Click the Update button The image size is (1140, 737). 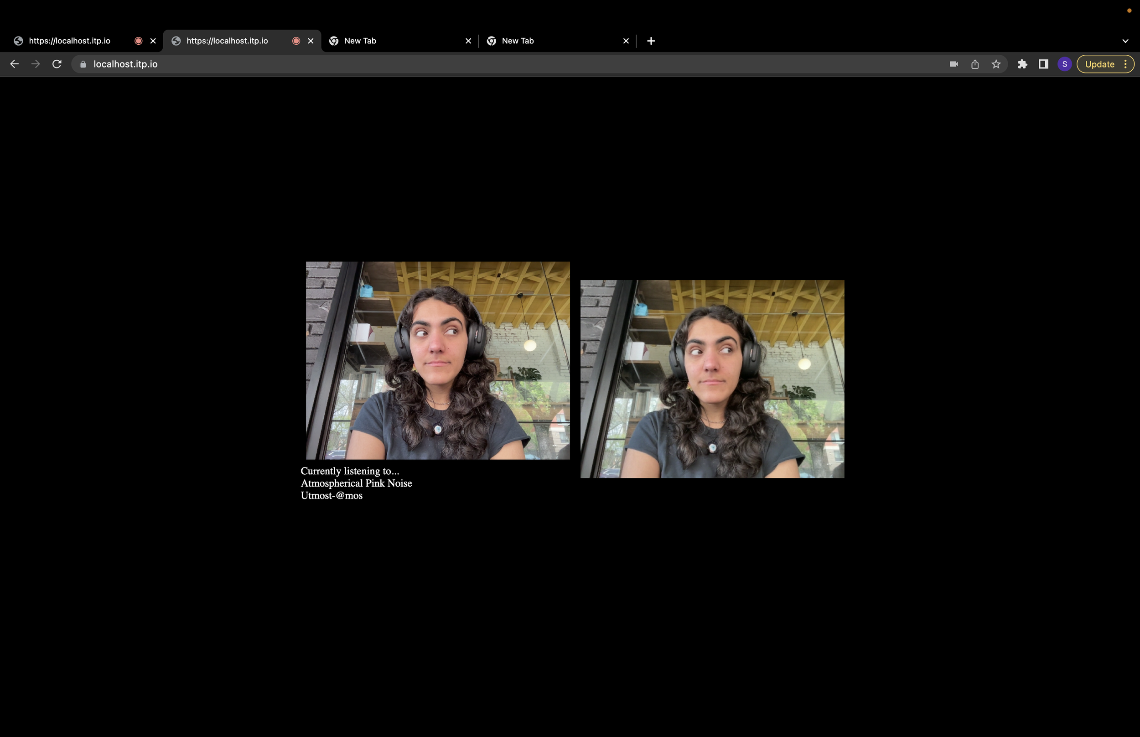click(1099, 64)
